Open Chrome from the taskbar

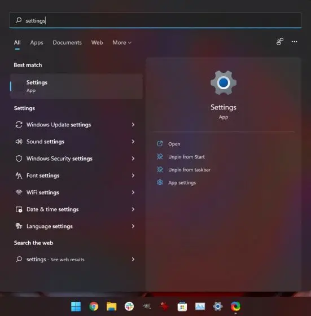coord(94,306)
